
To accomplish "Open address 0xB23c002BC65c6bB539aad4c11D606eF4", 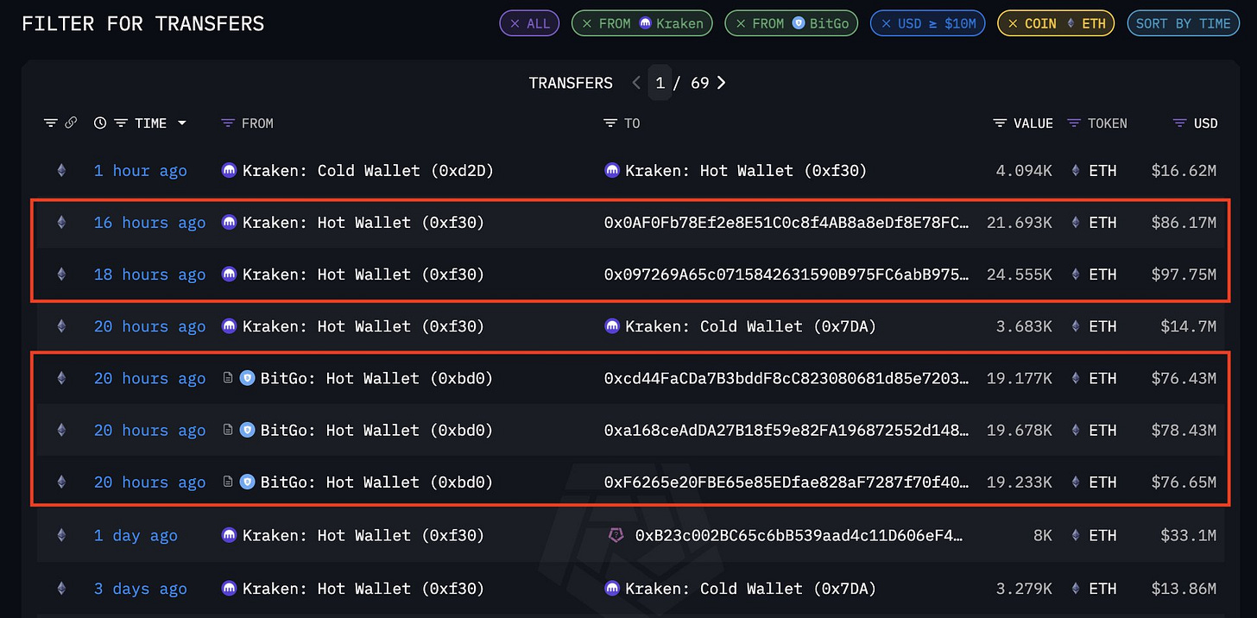I will coord(799,536).
